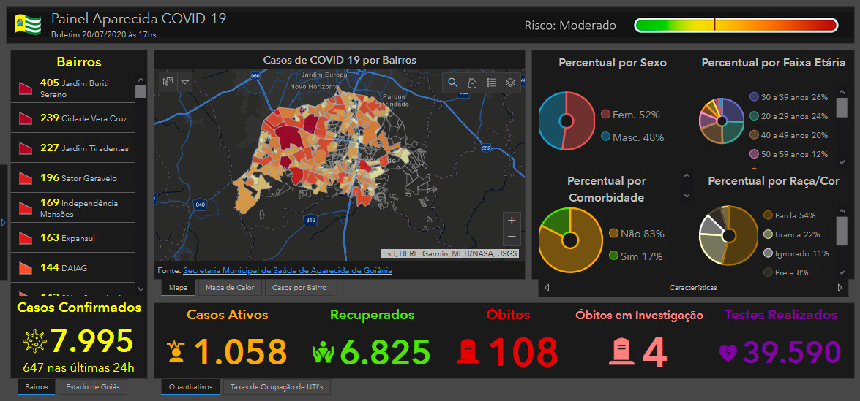This screenshot has height=401, width=860.
Task: Click the orange patient icon in Casos Ativos
Action: click(x=176, y=352)
